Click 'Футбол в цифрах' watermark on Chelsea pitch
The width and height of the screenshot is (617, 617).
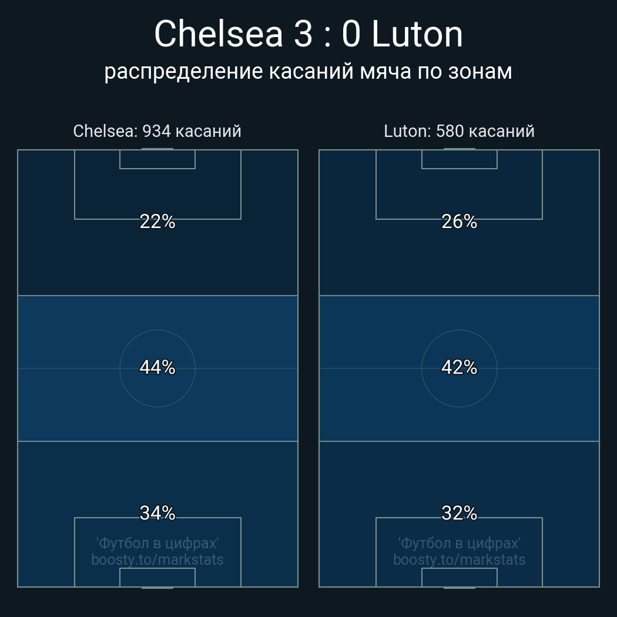coord(157,543)
